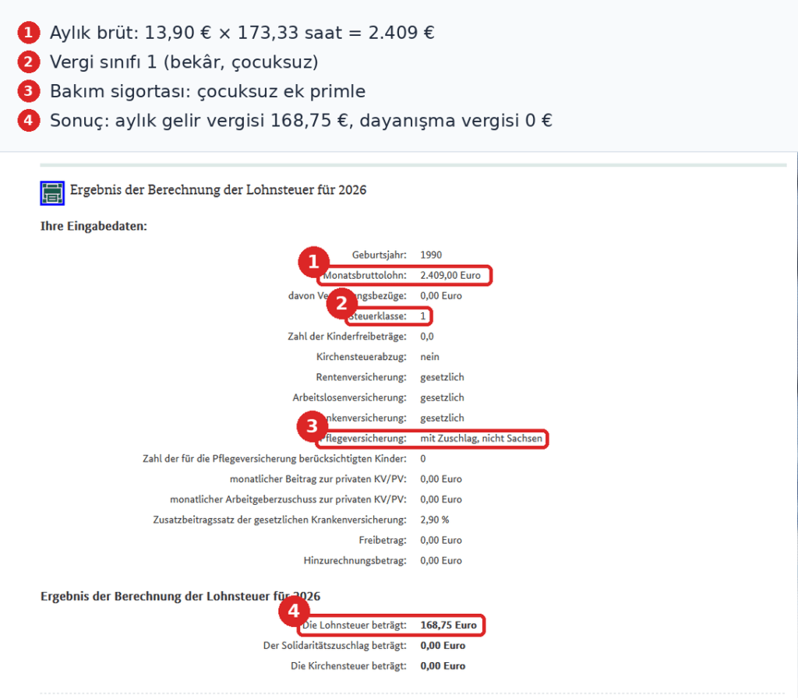Viewport: 798px width, 698px height.
Task: Click 'monatlicher Arbeitgeberzuschuss zur privaten KV/PV' label
Action: pyautogui.click(x=288, y=499)
